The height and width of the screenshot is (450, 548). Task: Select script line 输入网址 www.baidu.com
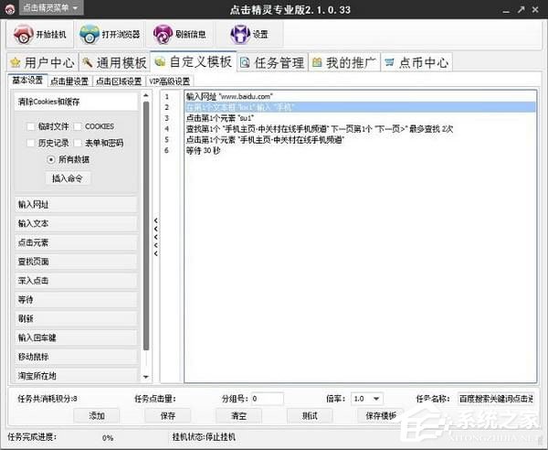click(x=360, y=96)
